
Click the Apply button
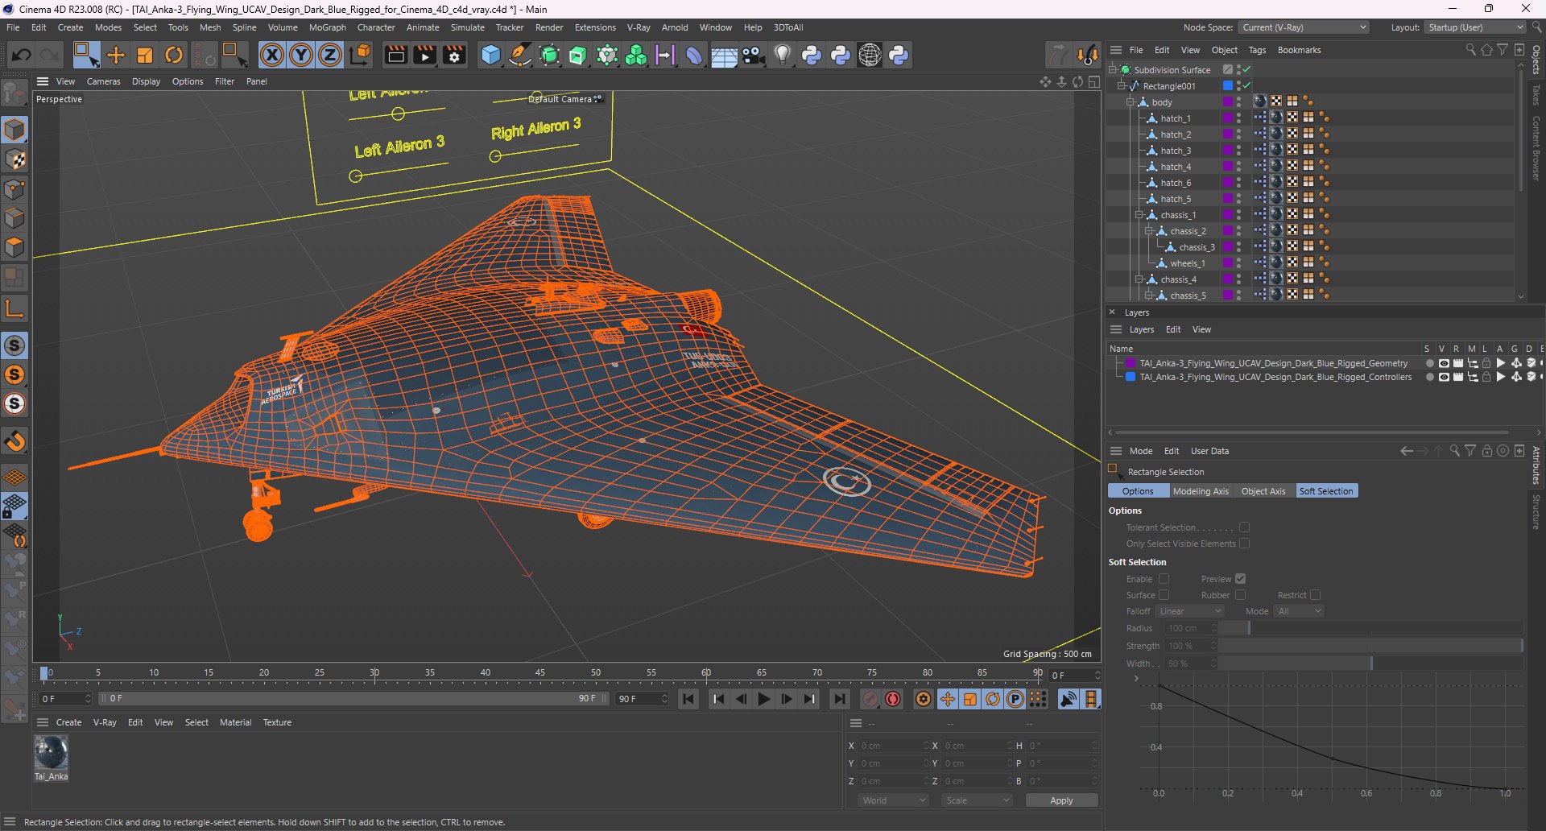coord(1061,800)
